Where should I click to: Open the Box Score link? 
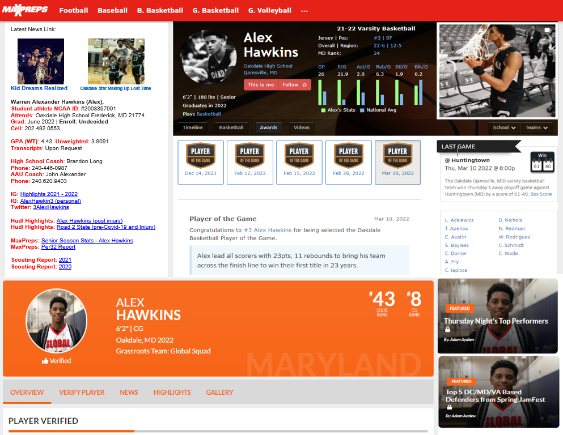click(x=541, y=194)
